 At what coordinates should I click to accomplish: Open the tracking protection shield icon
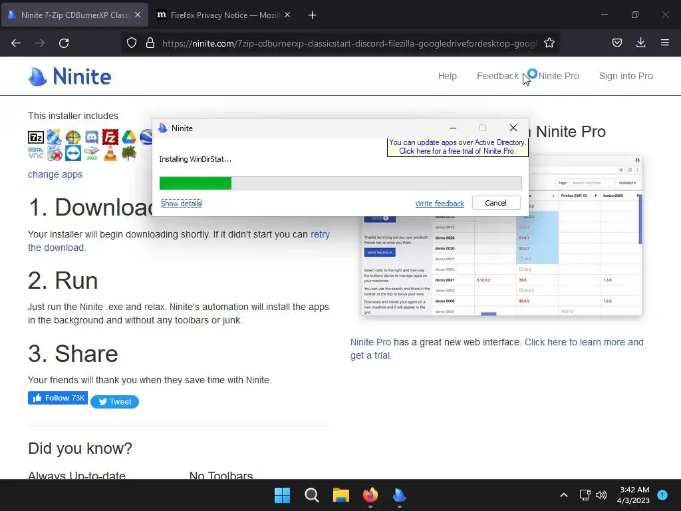132,43
